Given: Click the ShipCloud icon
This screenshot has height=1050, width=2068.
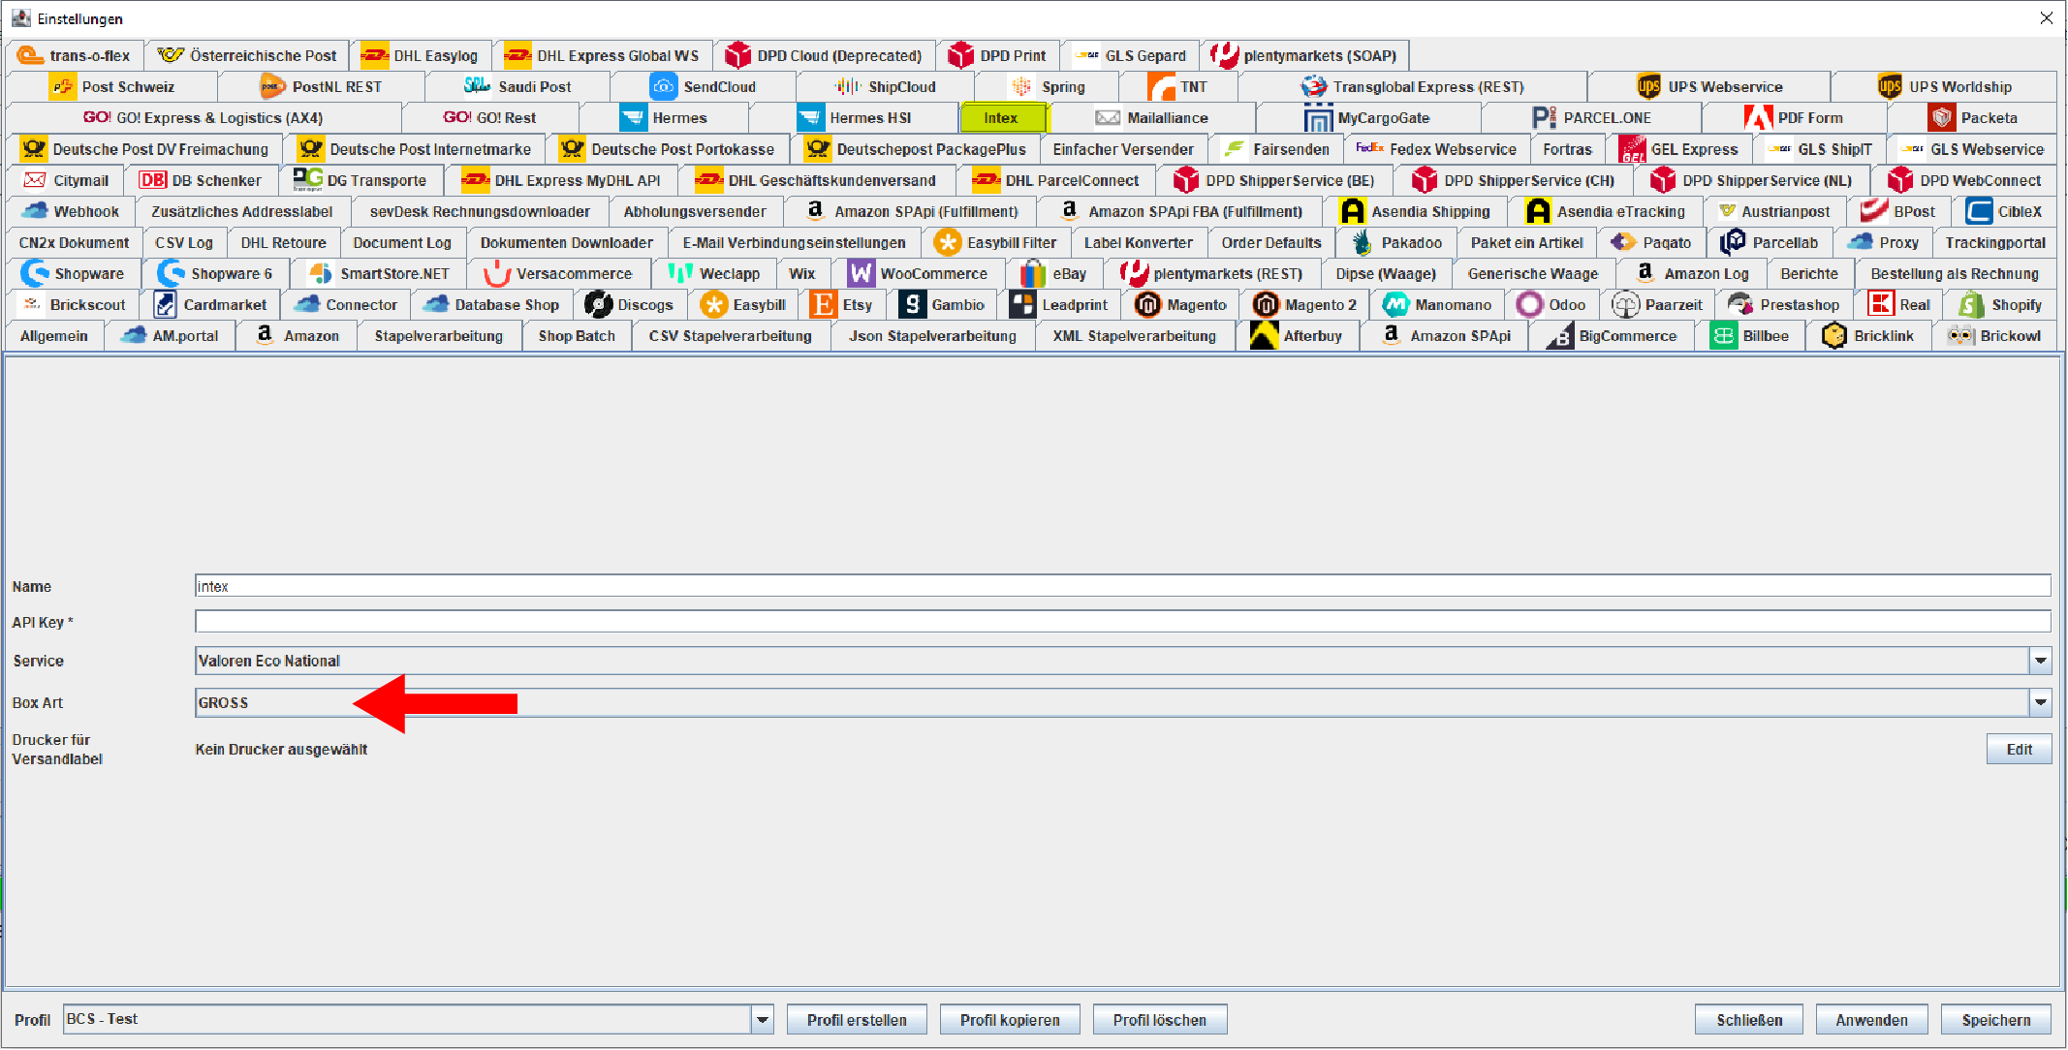Looking at the screenshot, I should coord(848,87).
